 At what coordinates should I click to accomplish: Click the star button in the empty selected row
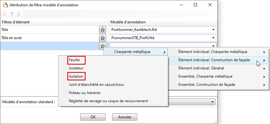pos(102,46)
